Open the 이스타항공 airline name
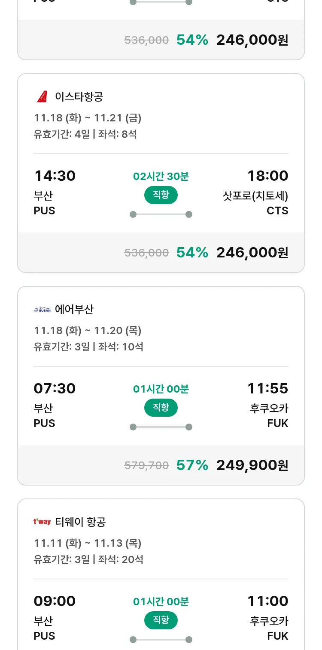 point(79,96)
